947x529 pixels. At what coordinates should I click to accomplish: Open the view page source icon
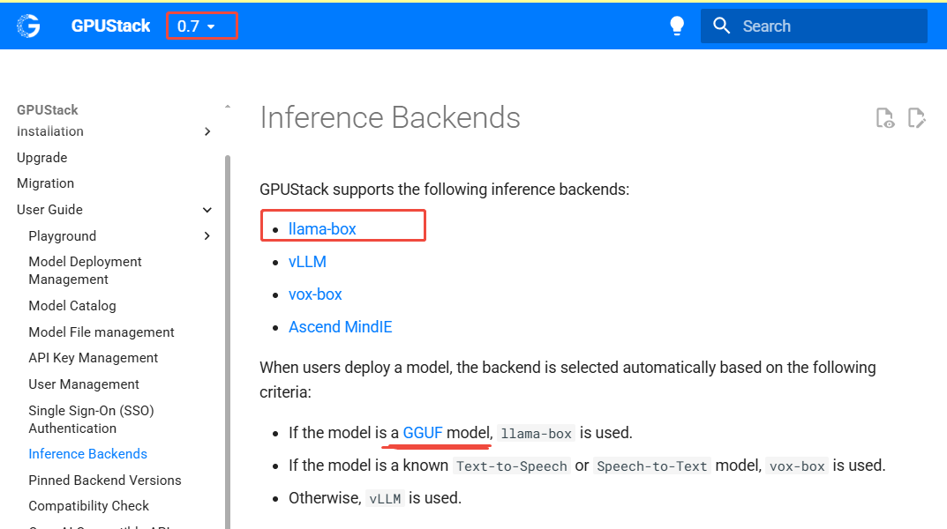884,118
